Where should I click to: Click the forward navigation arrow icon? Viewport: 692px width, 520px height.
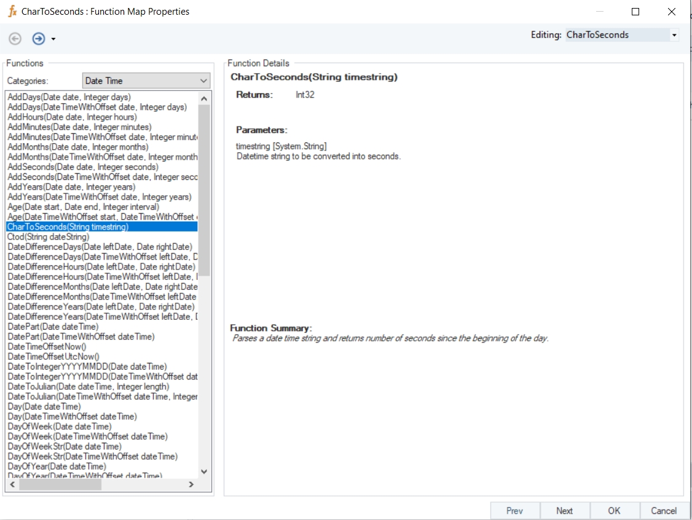[38, 39]
